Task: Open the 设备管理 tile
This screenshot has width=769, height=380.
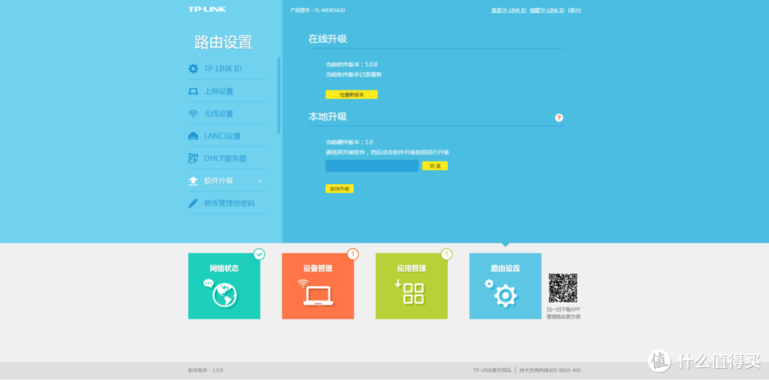Action: point(318,286)
